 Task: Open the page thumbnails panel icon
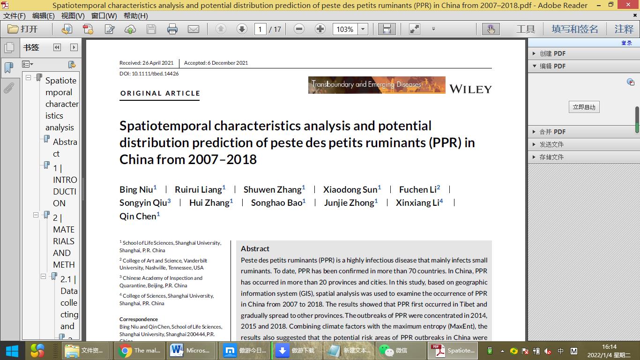pyautogui.click(x=9, y=48)
